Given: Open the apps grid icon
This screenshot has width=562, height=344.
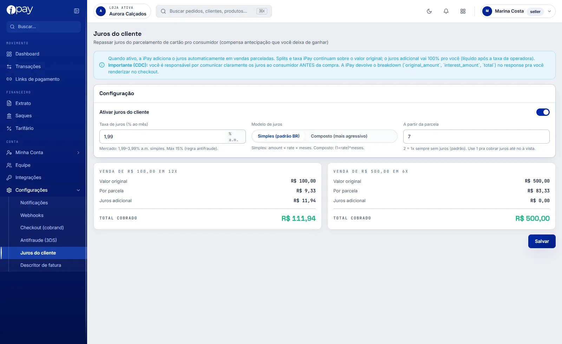Looking at the screenshot, I should tap(463, 11).
